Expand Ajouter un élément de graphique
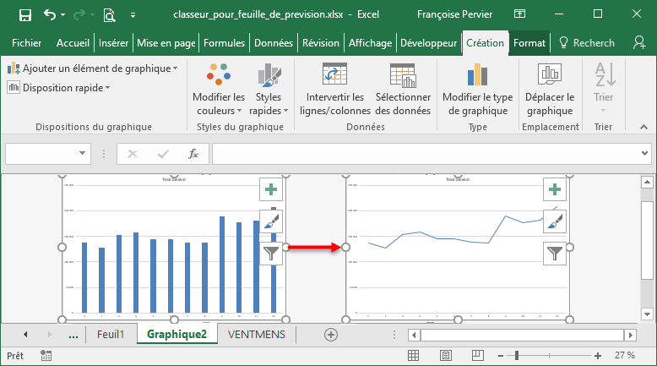This screenshot has width=657, height=366. pos(93,68)
